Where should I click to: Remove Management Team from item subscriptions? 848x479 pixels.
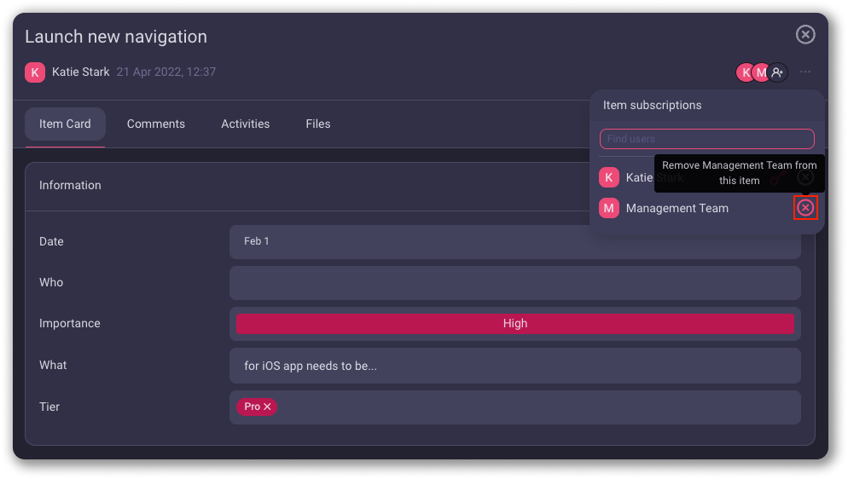point(805,208)
